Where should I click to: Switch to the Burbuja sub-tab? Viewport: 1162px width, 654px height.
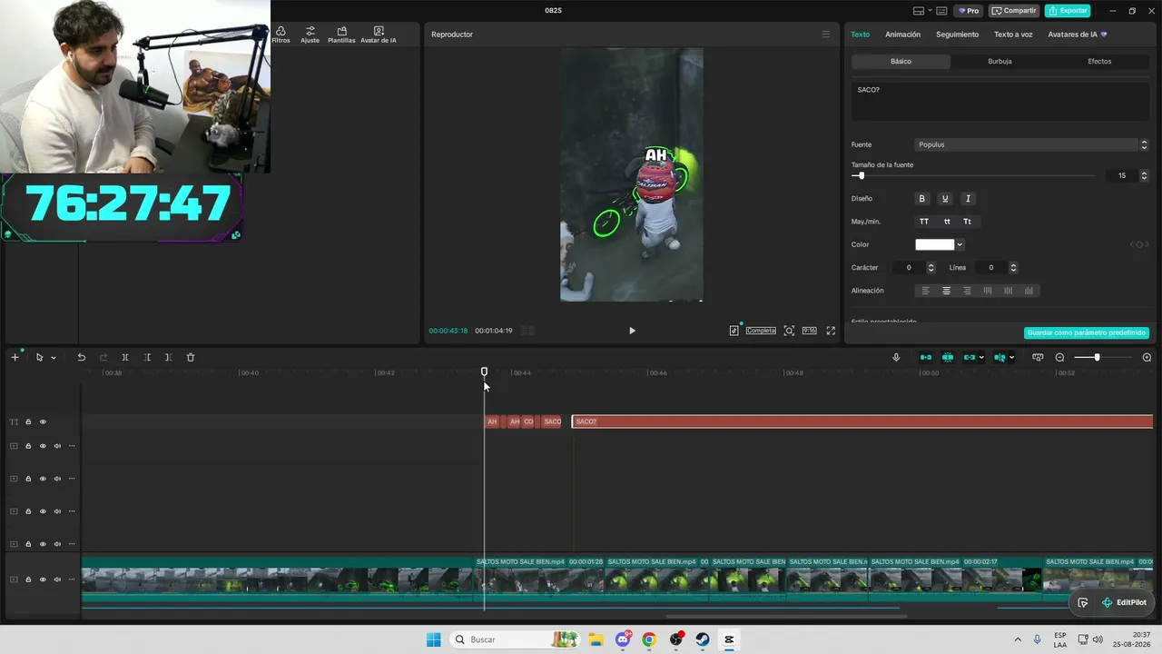click(x=1000, y=62)
